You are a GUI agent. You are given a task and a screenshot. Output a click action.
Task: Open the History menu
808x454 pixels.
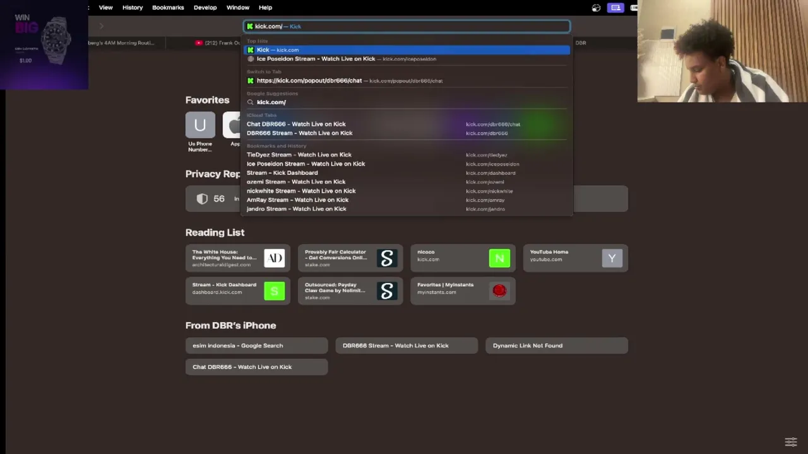pos(133,8)
